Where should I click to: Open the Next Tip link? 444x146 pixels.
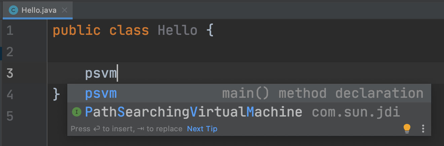click(202, 129)
